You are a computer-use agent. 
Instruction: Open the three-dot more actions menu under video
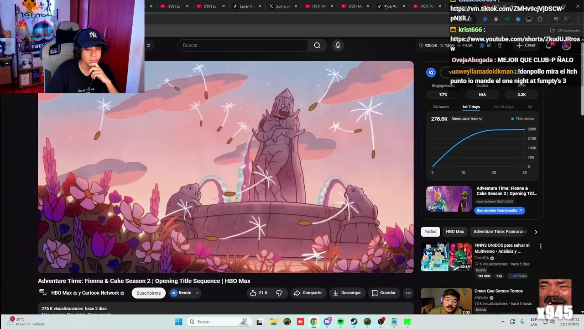click(408, 293)
